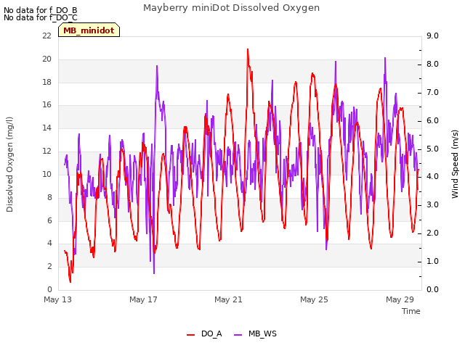Click the 20 value on the left axis
Screen dimensions: 465x348
(x=46, y=59)
